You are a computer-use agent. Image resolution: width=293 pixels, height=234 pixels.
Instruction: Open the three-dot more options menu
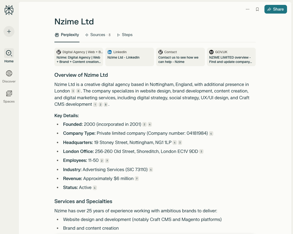pos(248,9)
